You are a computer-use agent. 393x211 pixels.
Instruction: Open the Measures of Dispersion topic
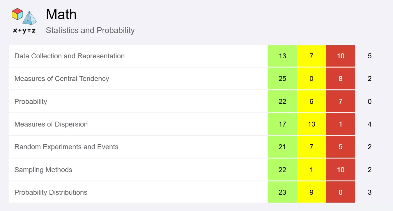tap(51, 124)
